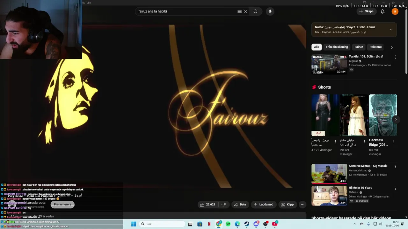Open options for the 4 191 visningar Short
This screenshot has width=408, height=229.
pyautogui.click(x=335, y=142)
